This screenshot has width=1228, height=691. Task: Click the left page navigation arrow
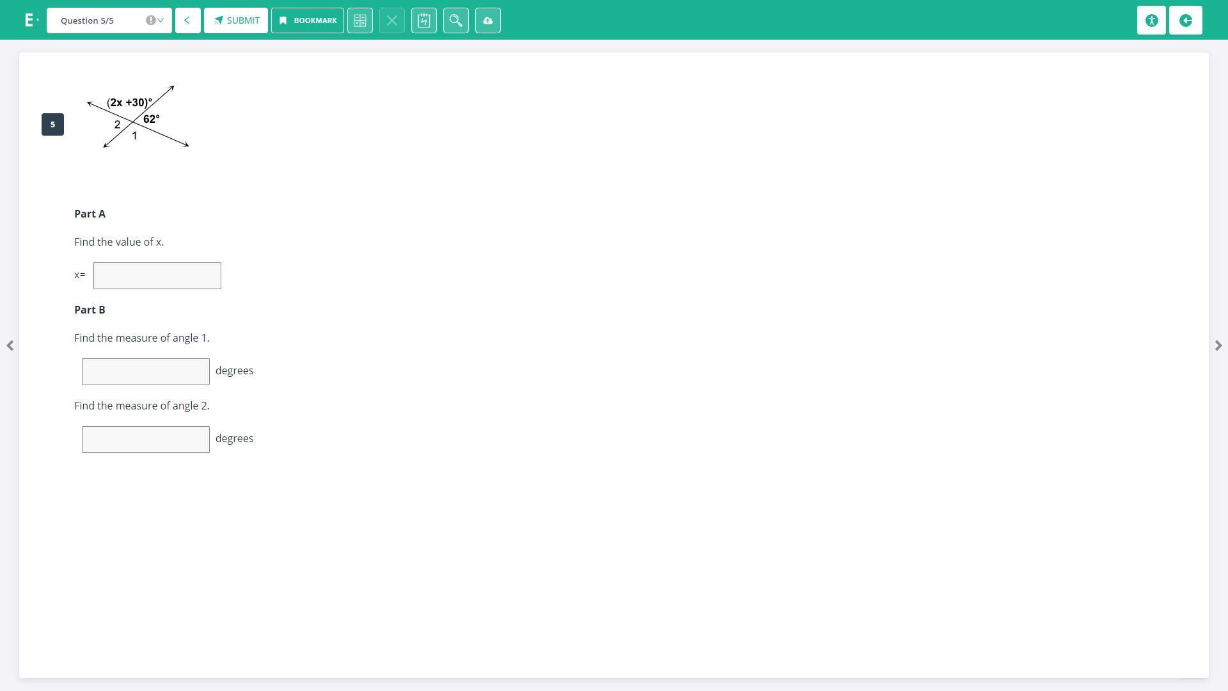tap(10, 345)
